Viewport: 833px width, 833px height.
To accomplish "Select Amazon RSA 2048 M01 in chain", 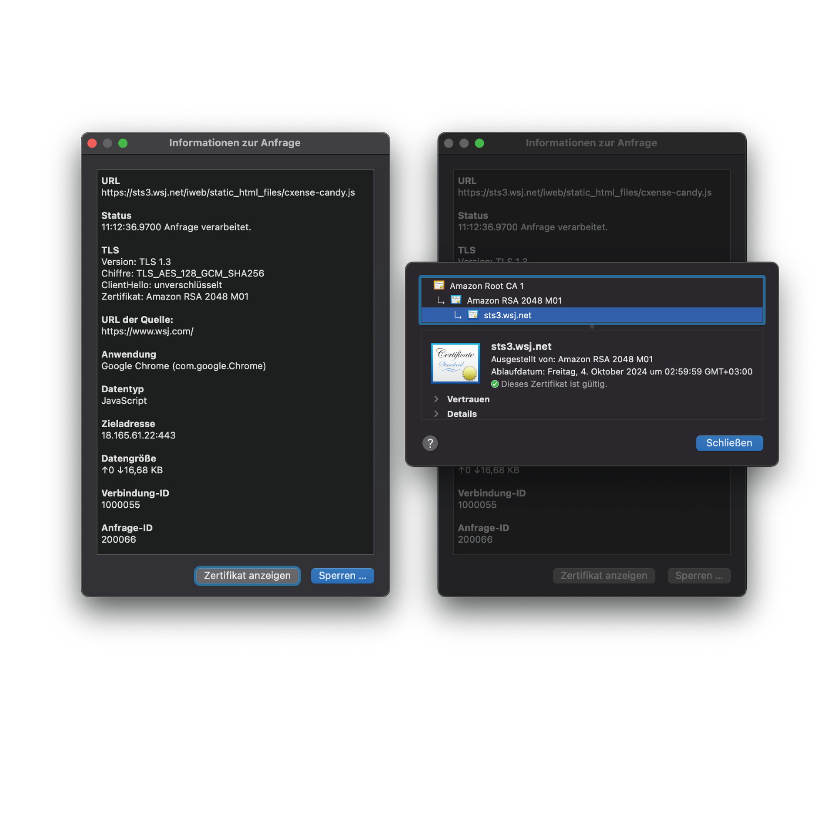I will 591,300.
